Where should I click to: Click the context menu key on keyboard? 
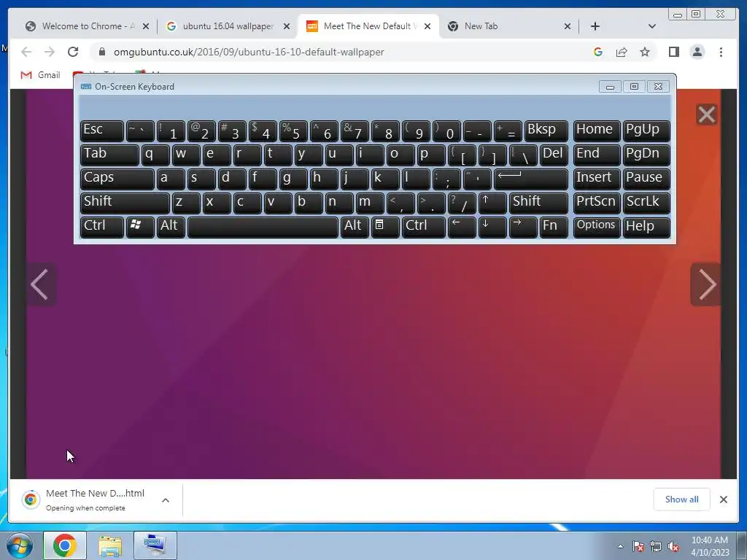coord(385,227)
